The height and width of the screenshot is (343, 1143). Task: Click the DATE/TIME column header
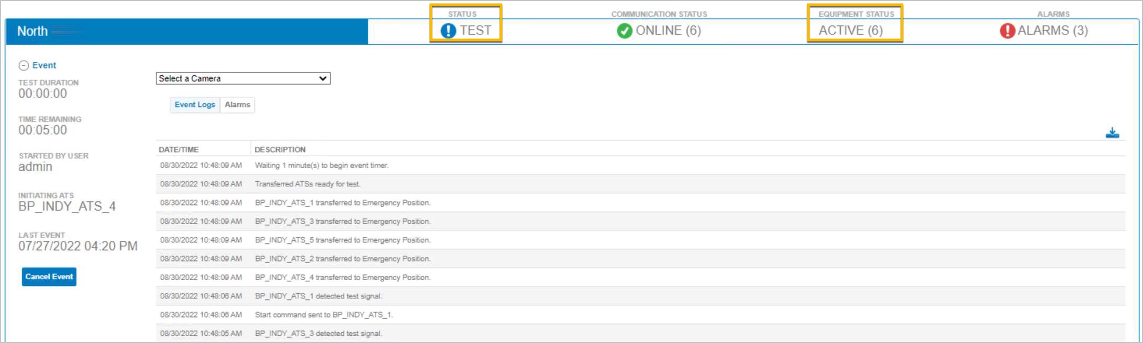(x=178, y=149)
